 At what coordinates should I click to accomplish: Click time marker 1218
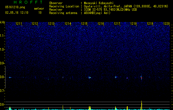point(133,24)
